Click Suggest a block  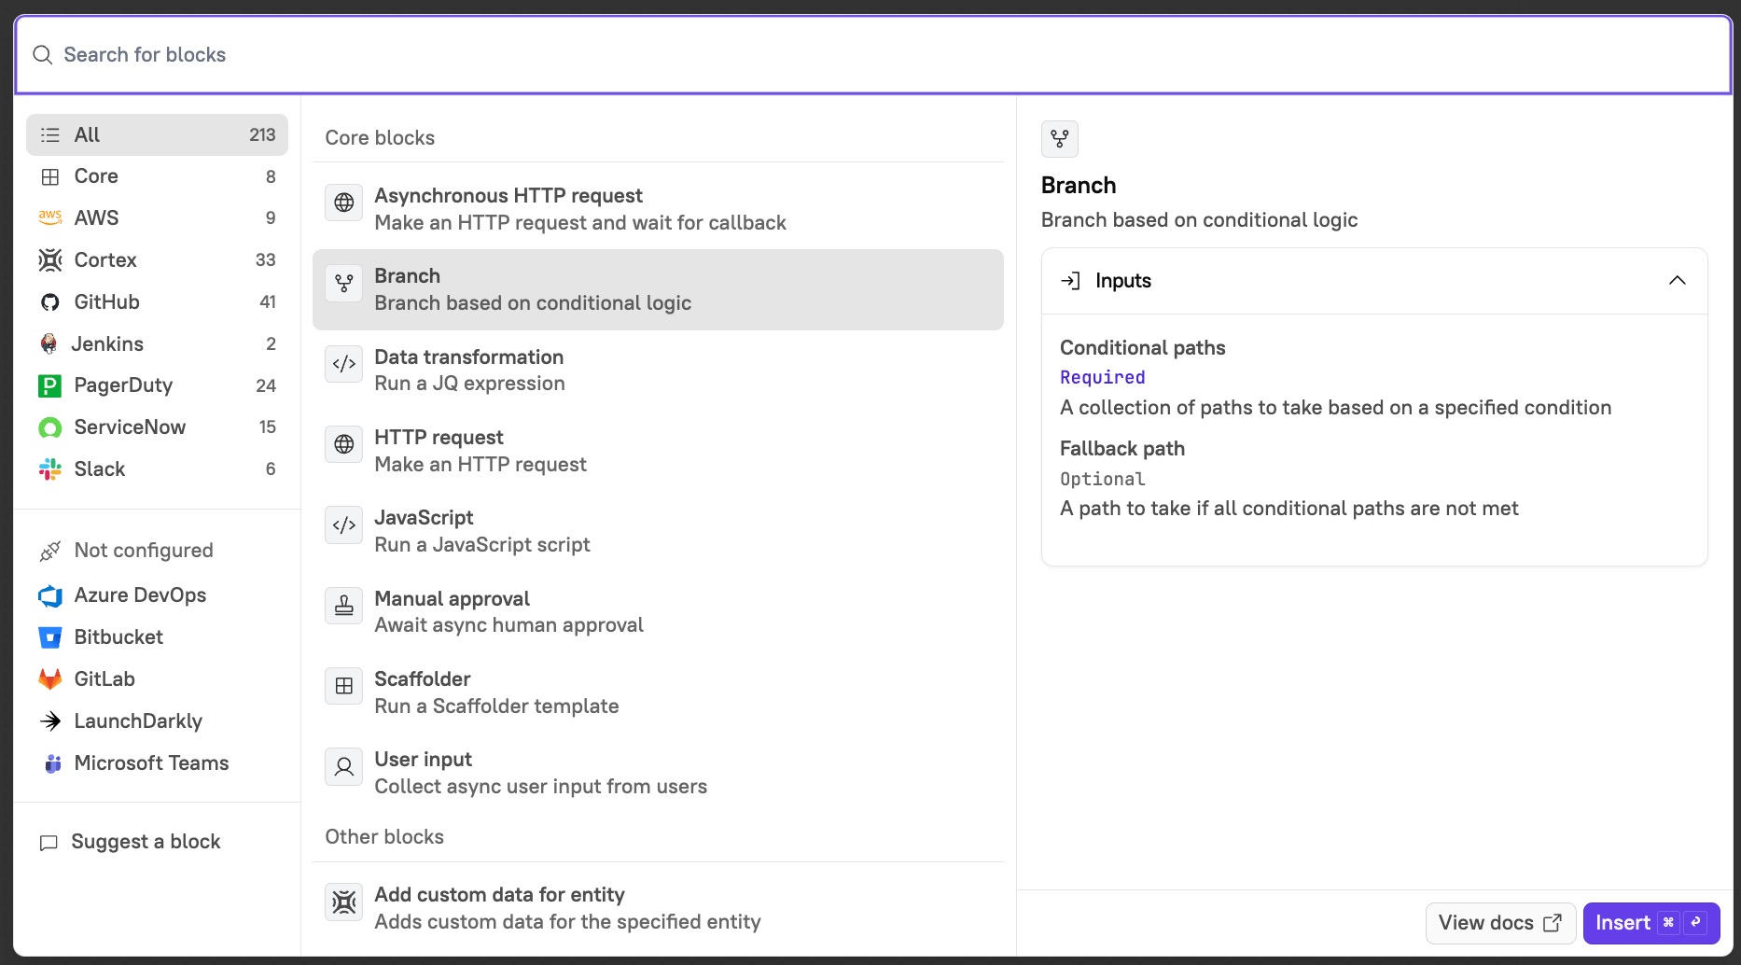pyautogui.click(x=146, y=841)
